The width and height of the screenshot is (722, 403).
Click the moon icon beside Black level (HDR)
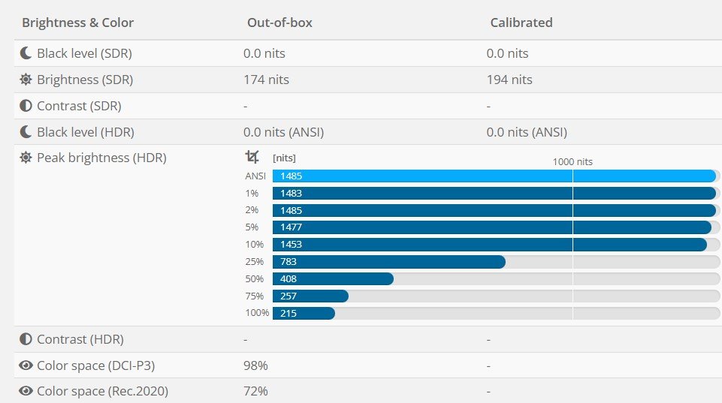click(x=26, y=132)
